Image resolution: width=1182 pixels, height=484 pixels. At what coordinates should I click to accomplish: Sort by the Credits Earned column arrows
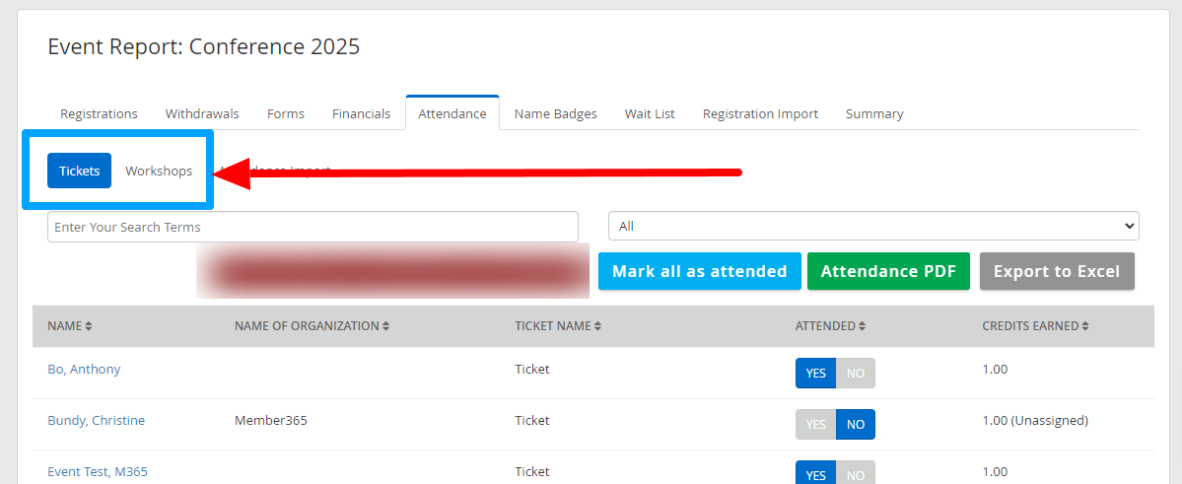point(1088,326)
